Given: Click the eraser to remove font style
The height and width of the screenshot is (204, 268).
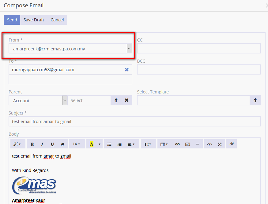Looking at the screenshot, I should [x=62, y=144].
